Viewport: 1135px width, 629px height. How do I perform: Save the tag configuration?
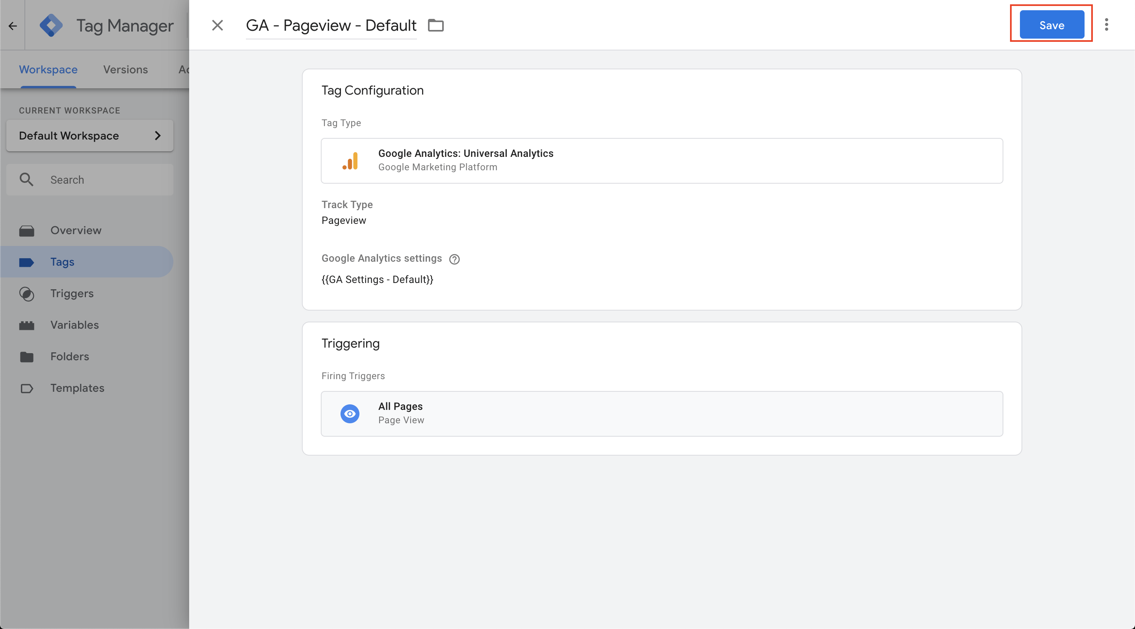point(1051,25)
